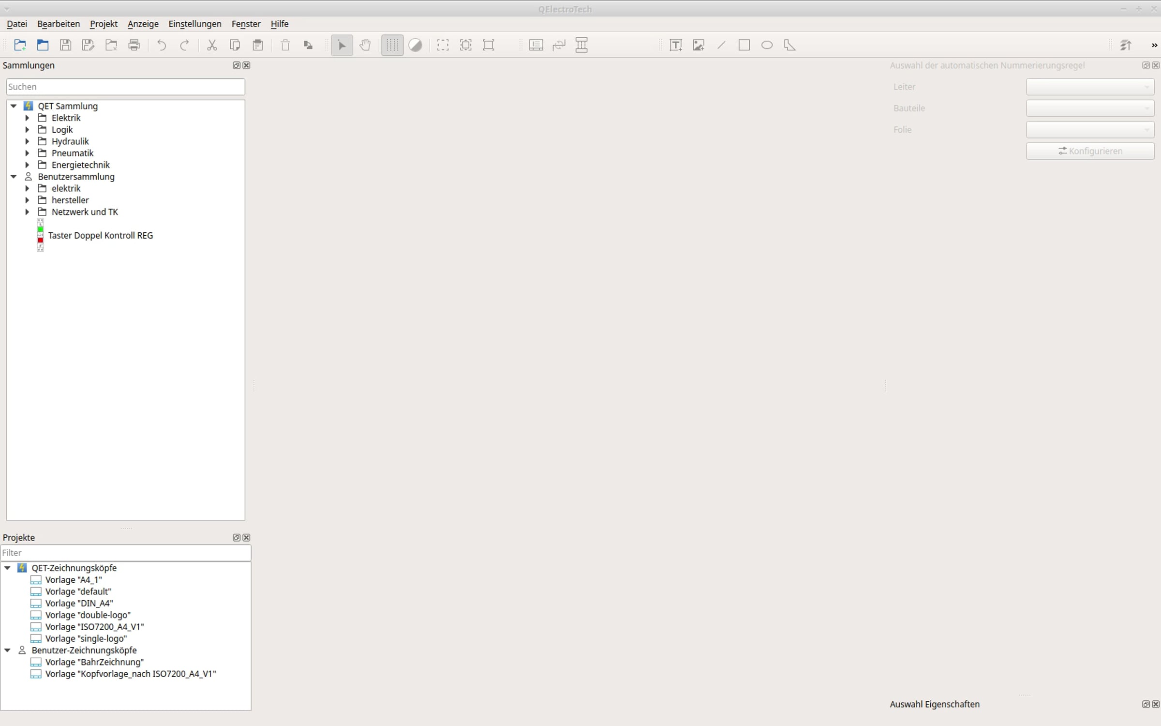Click the Projekte Filter field
Image resolution: width=1161 pixels, height=726 pixels.
(125, 553)
